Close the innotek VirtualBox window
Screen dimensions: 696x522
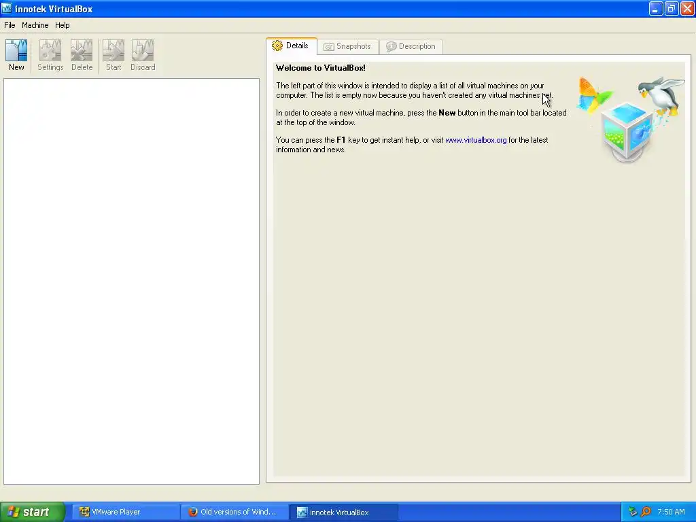tap(687, 8)
